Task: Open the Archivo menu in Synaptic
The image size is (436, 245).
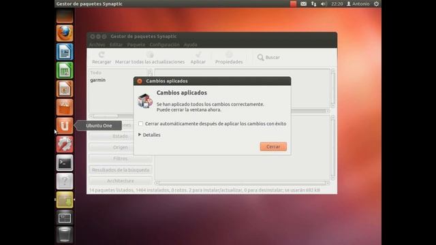Action: pyautogui.click(x=97, y=45)
